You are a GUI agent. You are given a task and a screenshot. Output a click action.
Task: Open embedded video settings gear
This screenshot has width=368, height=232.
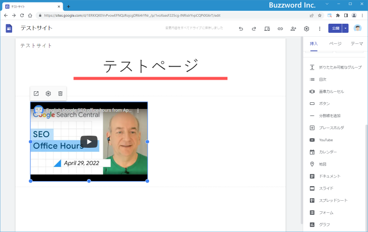[x=49, y=94]
